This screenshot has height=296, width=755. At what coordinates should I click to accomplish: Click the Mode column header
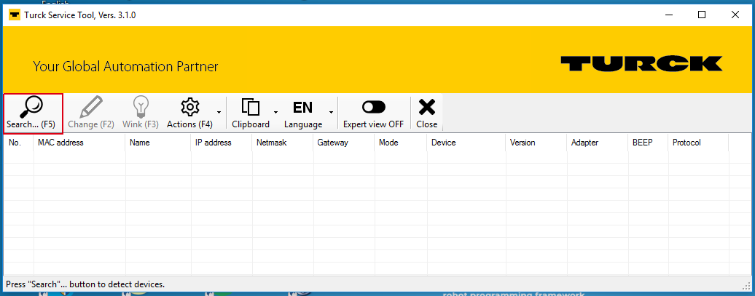click(x=401, y=143)
